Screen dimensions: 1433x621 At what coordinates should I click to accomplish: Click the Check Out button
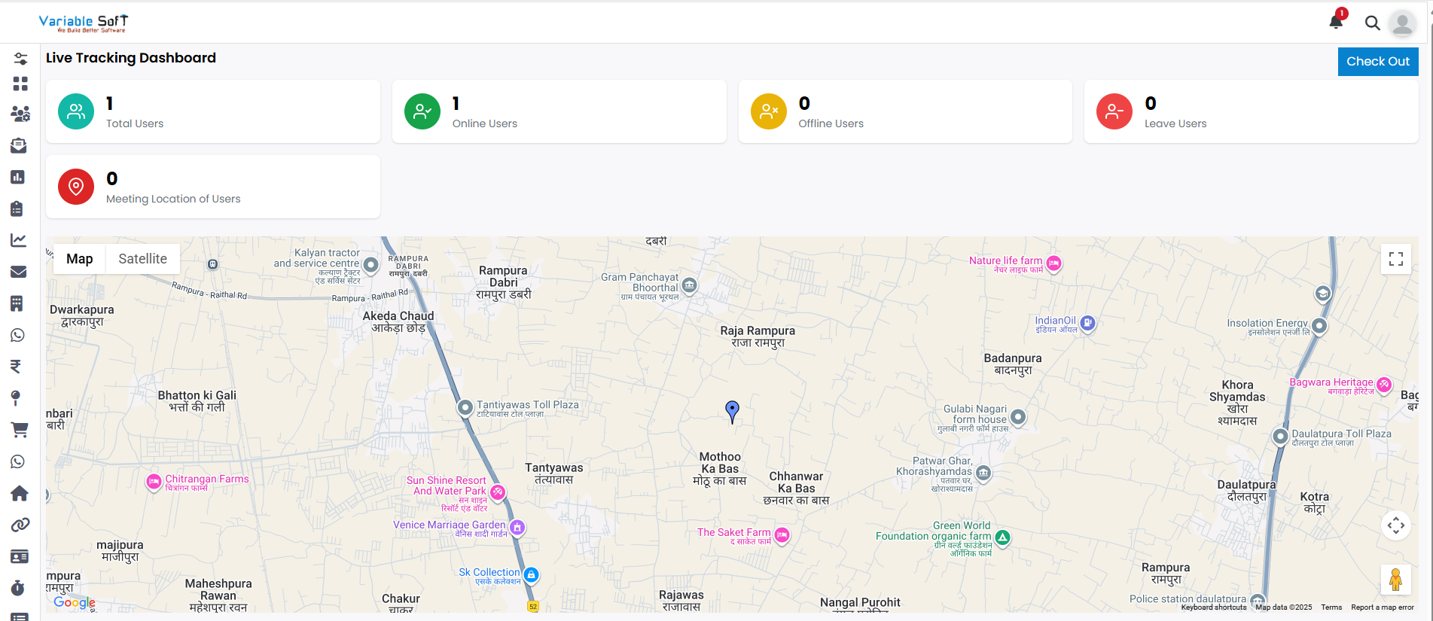(x=1378, y=62)
